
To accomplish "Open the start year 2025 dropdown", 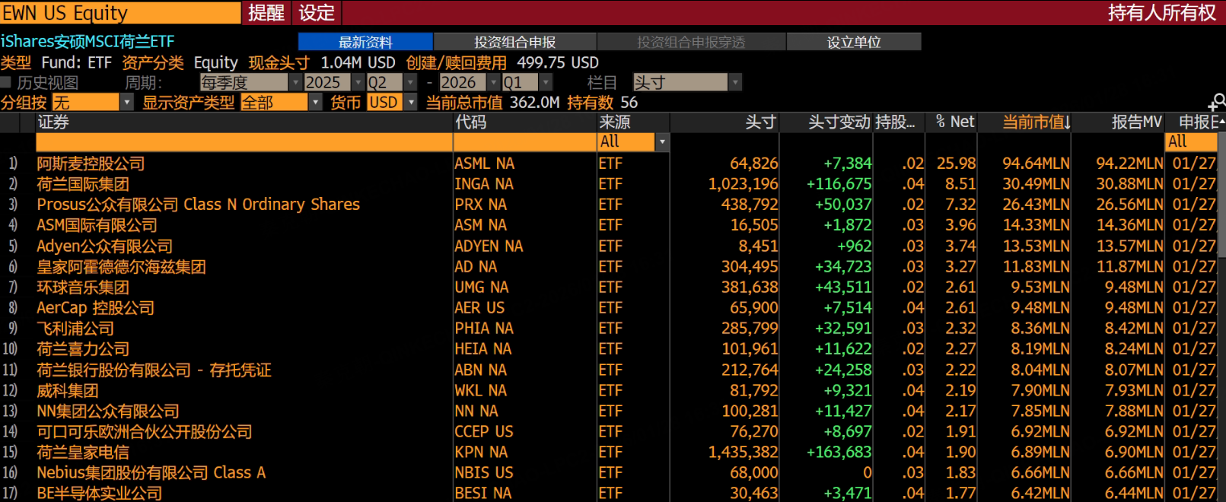I will (334, 82).
